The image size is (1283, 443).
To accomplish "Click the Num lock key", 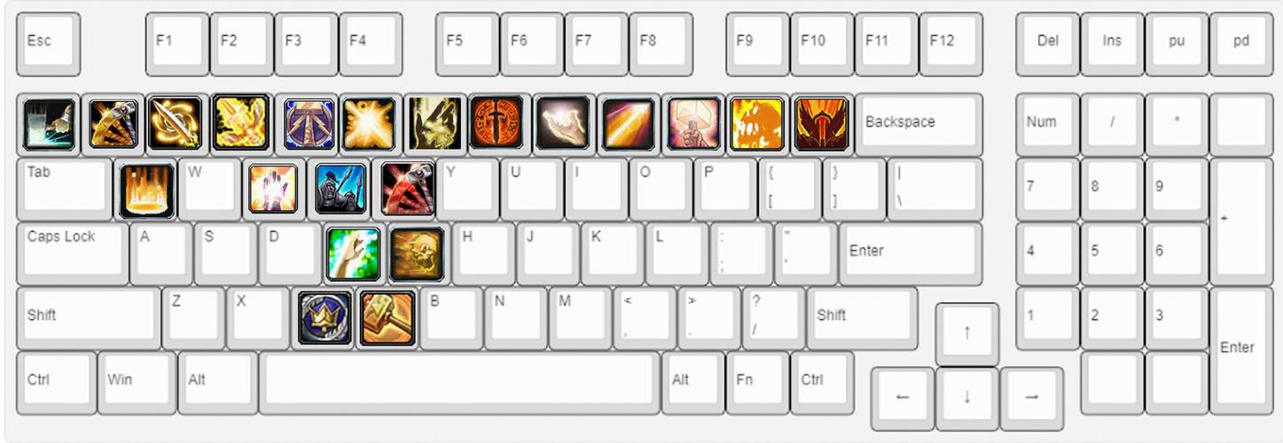I will point(1047,124).
